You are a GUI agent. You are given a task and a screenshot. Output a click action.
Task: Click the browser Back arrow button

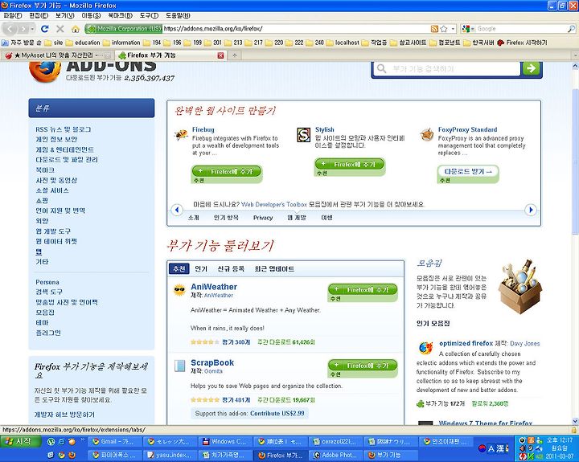click(10, 29)
